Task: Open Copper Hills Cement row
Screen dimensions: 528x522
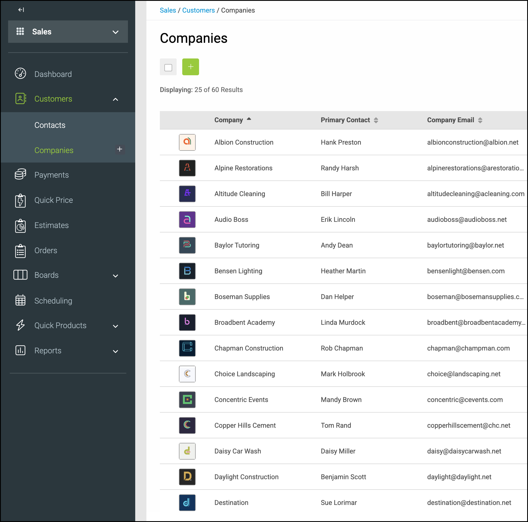Action: [344, 425]
